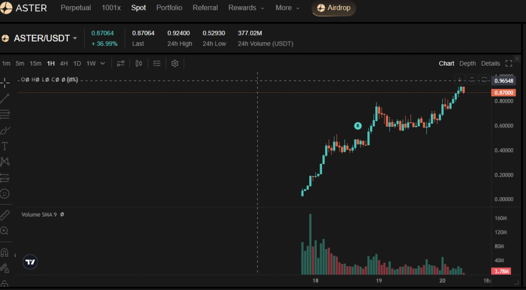Toggle the lock all drawings icon

click(x=4, y=284)
